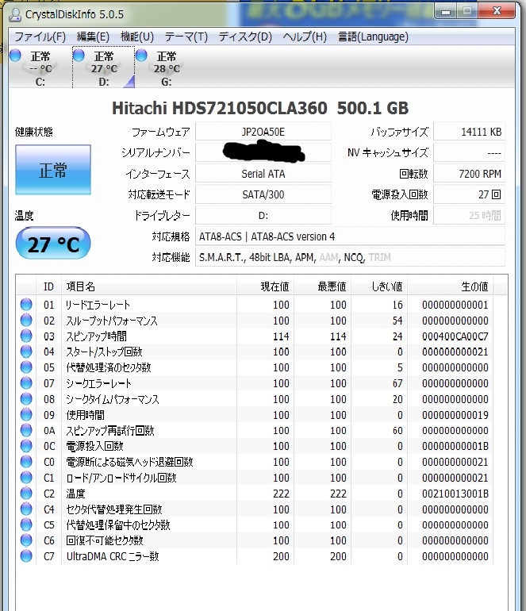The height and width of the screenshot is (611, 526).
Task: Click the しきい値 column header
Action: click(379, 286)
